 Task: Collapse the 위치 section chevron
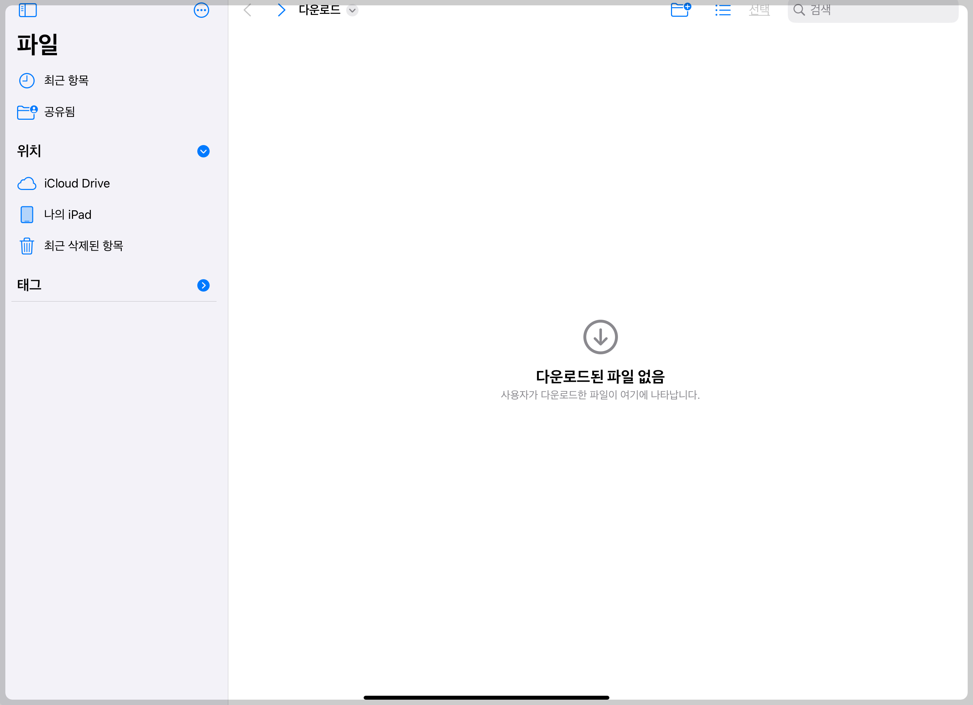pos(203,151)
